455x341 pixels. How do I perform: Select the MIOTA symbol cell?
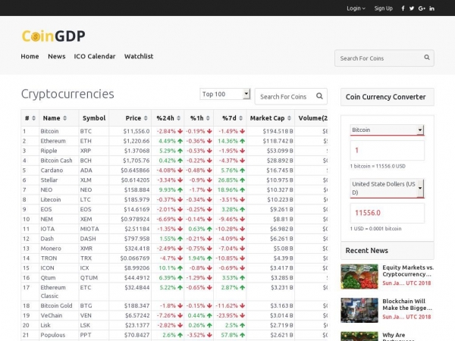[89, 229]
